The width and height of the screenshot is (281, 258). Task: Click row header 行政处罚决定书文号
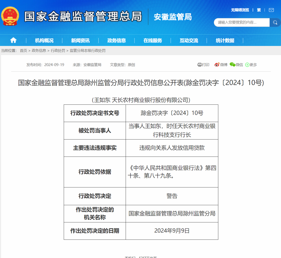(95, 113)
